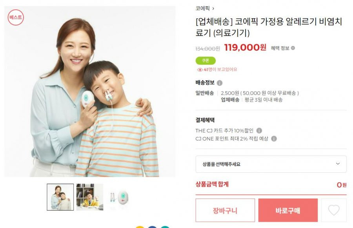Click the chevron arrow in the product selector
Image resolution: width=353 pixels, height=228 pixels.
(x=338, y=164)
